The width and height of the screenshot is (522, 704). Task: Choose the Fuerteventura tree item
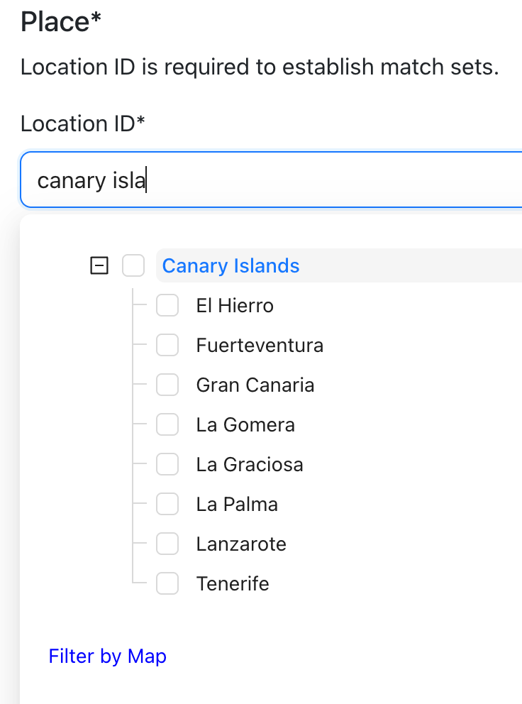pos(260,346)
